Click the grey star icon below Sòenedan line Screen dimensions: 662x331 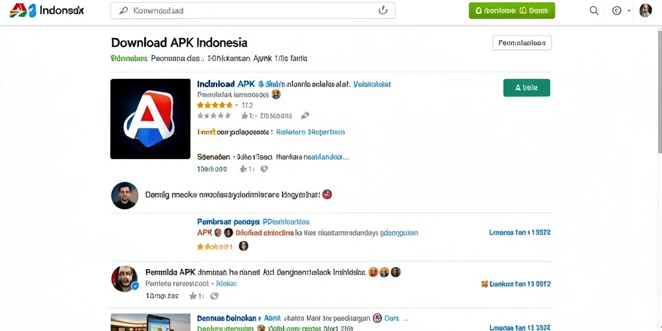pyautogui.click(x=244, y=169)
